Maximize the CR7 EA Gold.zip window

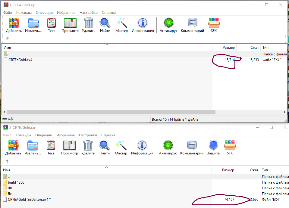267,5
